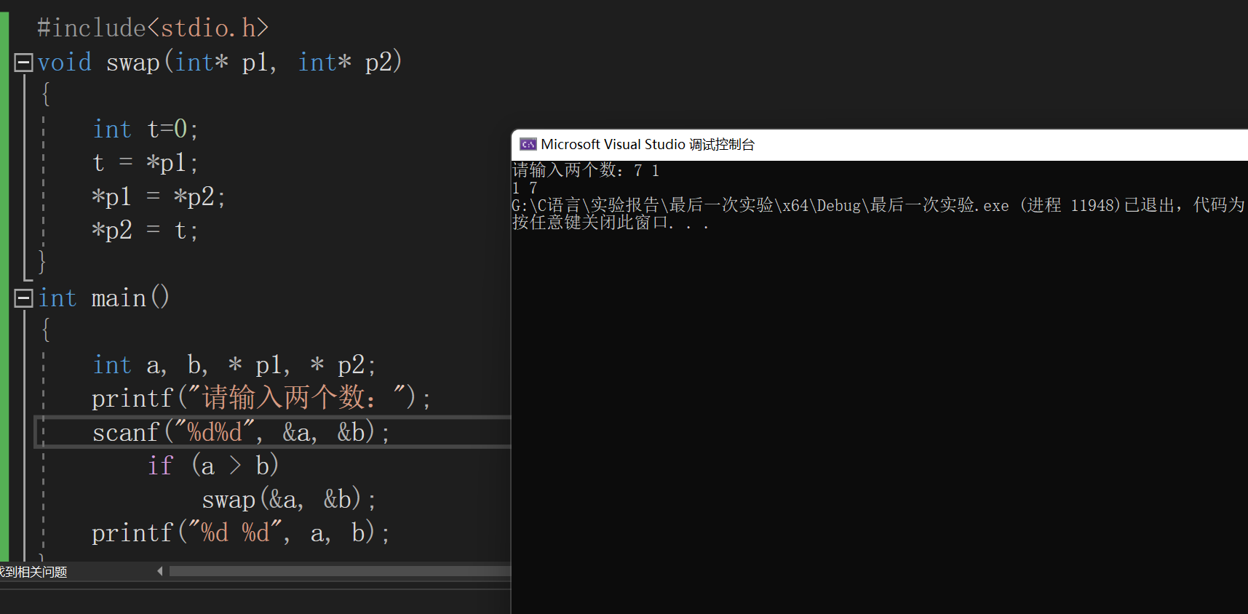Viewport: 1248px width, 614px height.
Task: Click the editor horizontal scrollbar track
Action: pyautogui.click(x=340, y=572)
